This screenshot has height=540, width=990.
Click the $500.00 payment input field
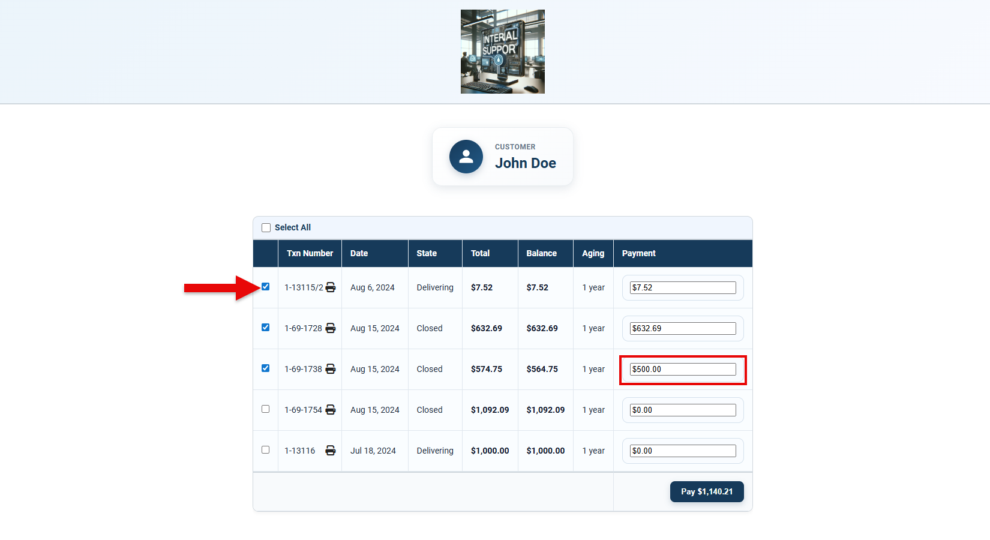pos(683,370)
